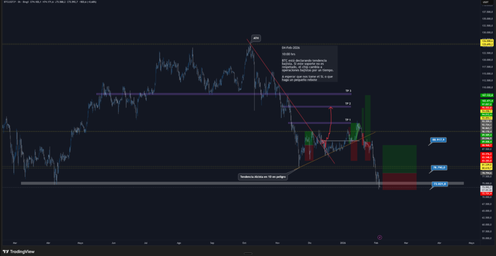Click the gray horizontal support zone

[194, 183]
